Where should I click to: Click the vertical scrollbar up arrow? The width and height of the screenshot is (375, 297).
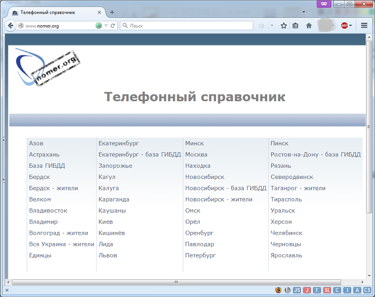coord(369,37)
